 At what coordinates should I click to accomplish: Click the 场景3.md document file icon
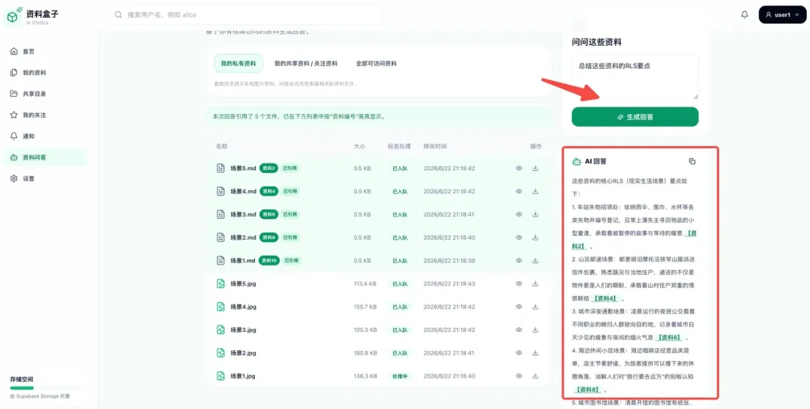pyautogui.click(x=220, y=214)
